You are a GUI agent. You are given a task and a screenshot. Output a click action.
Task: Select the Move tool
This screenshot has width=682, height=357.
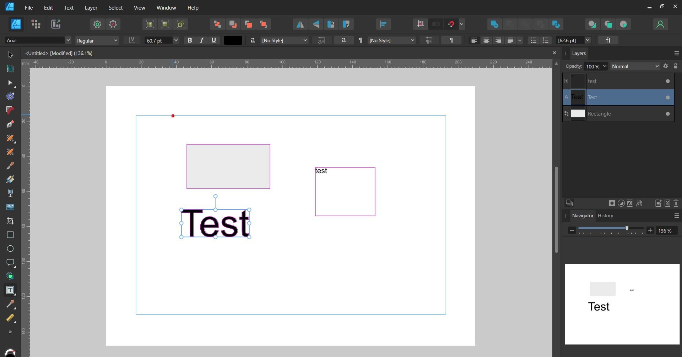(x=10, y=55)
